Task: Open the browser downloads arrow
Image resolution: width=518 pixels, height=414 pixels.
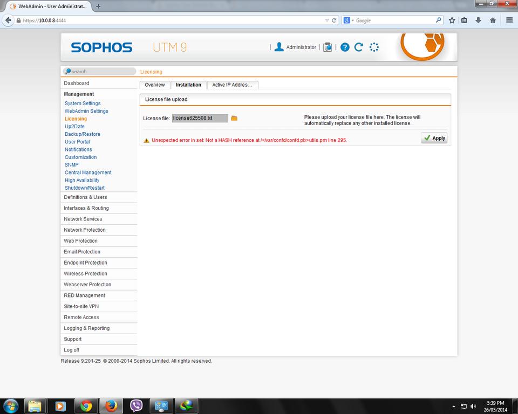Action: tap(478, 20)
